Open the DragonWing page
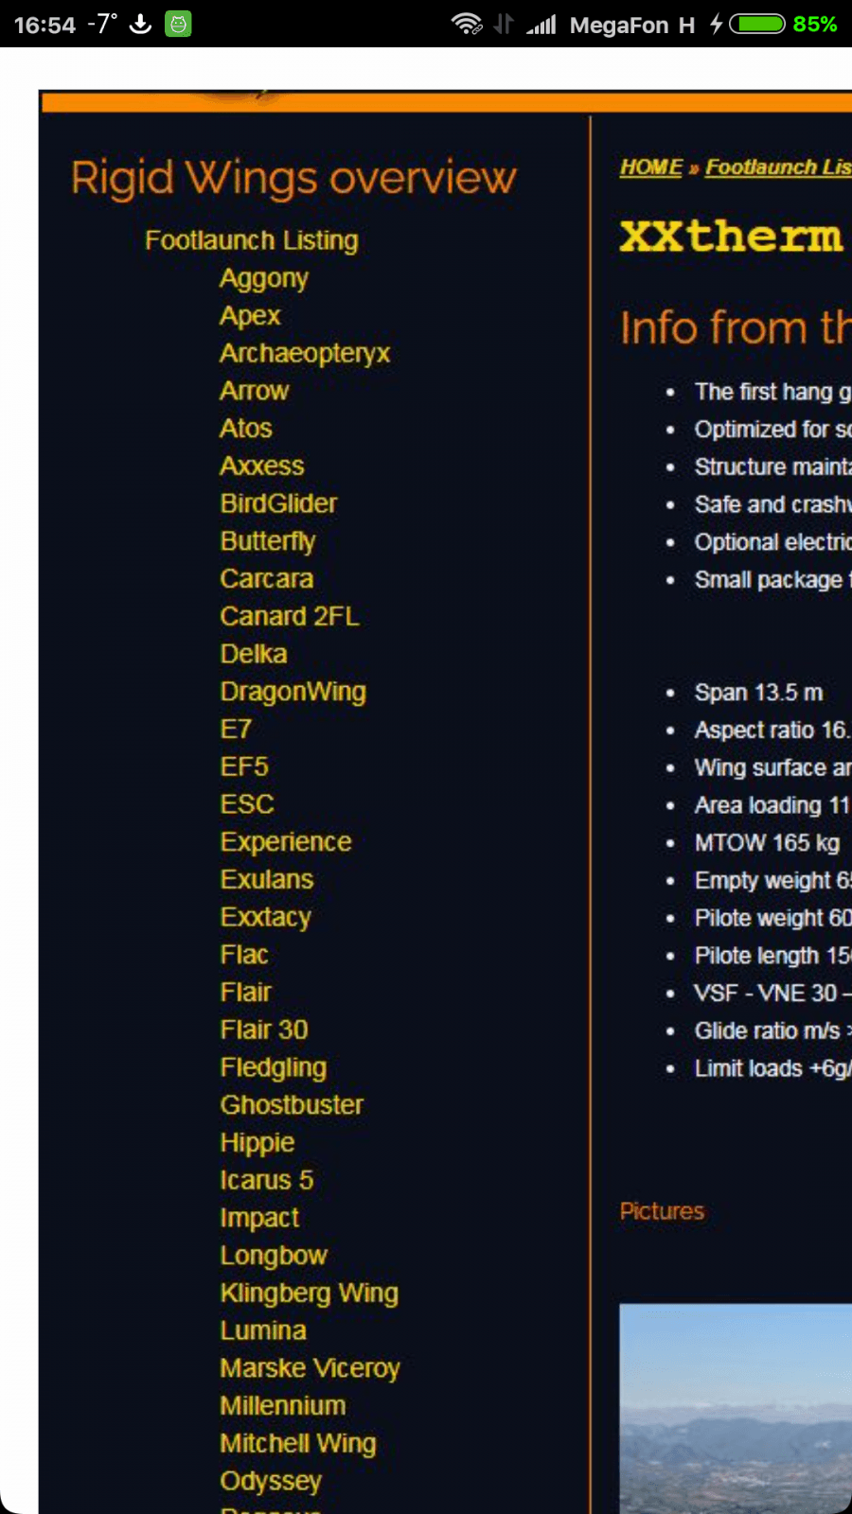The height and width of the screenshot is (1514, 852). pos(293,692)
